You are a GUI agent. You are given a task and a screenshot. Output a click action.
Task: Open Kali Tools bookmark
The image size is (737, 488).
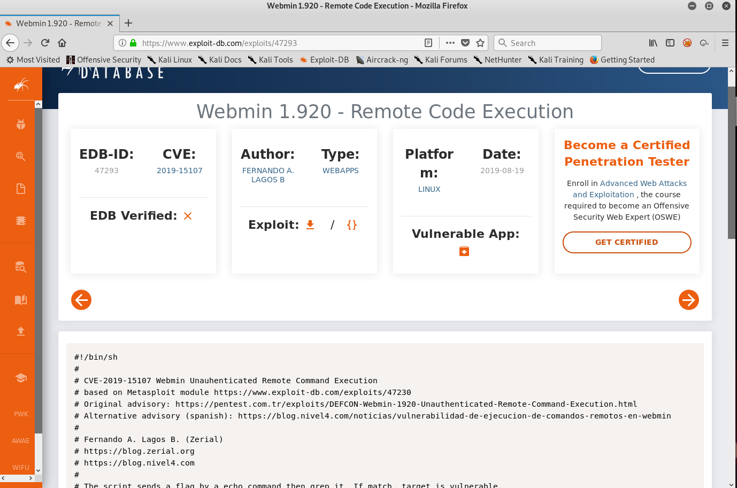[270, 60]
